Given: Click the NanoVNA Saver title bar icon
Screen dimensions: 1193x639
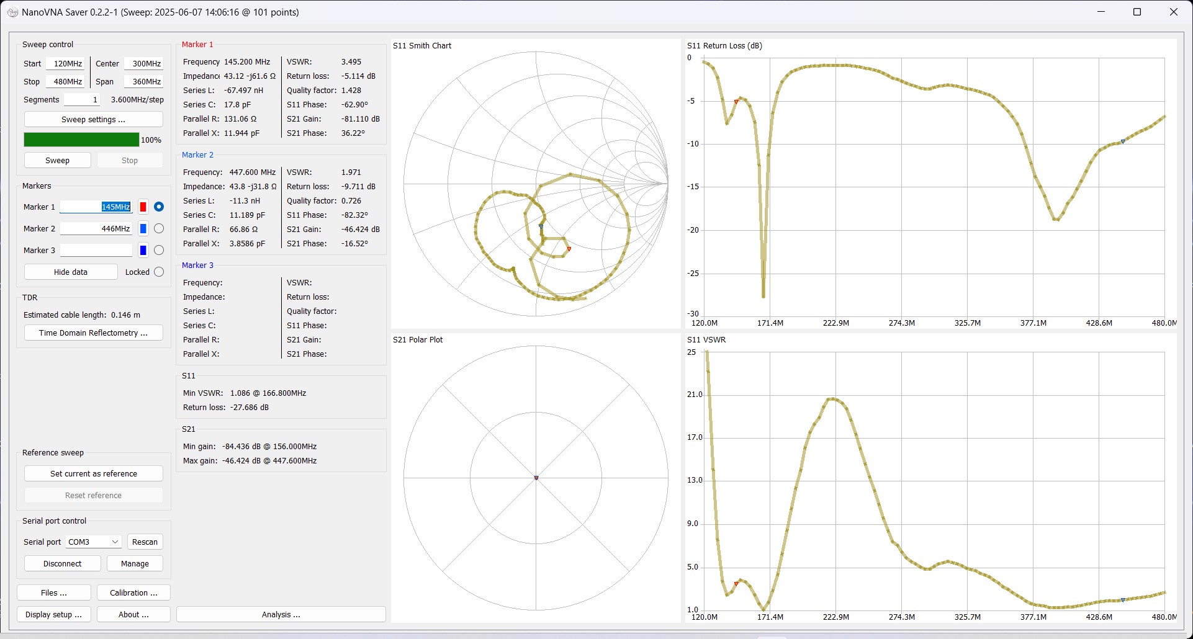Looking at the screenshot, I should (12, 12).
